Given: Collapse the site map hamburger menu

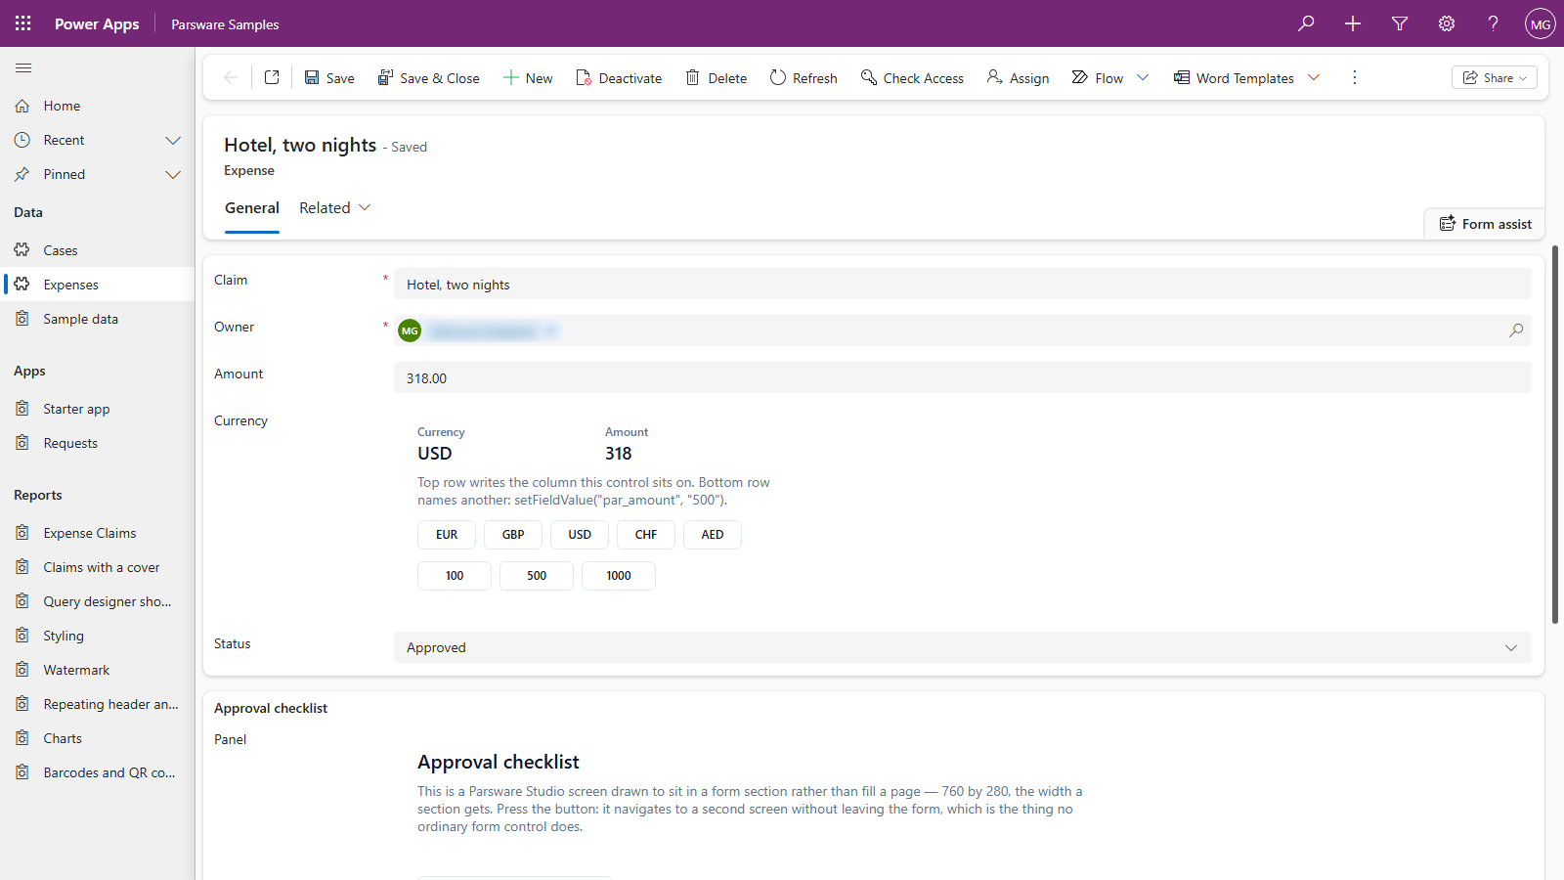Looking at the screenshot, I should (23, 67).
